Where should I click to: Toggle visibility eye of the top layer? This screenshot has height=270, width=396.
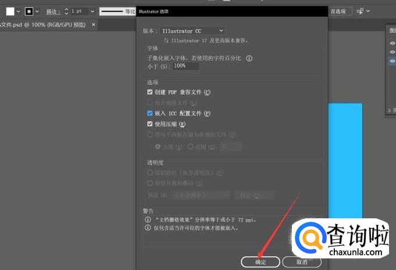tap(392, 43)
